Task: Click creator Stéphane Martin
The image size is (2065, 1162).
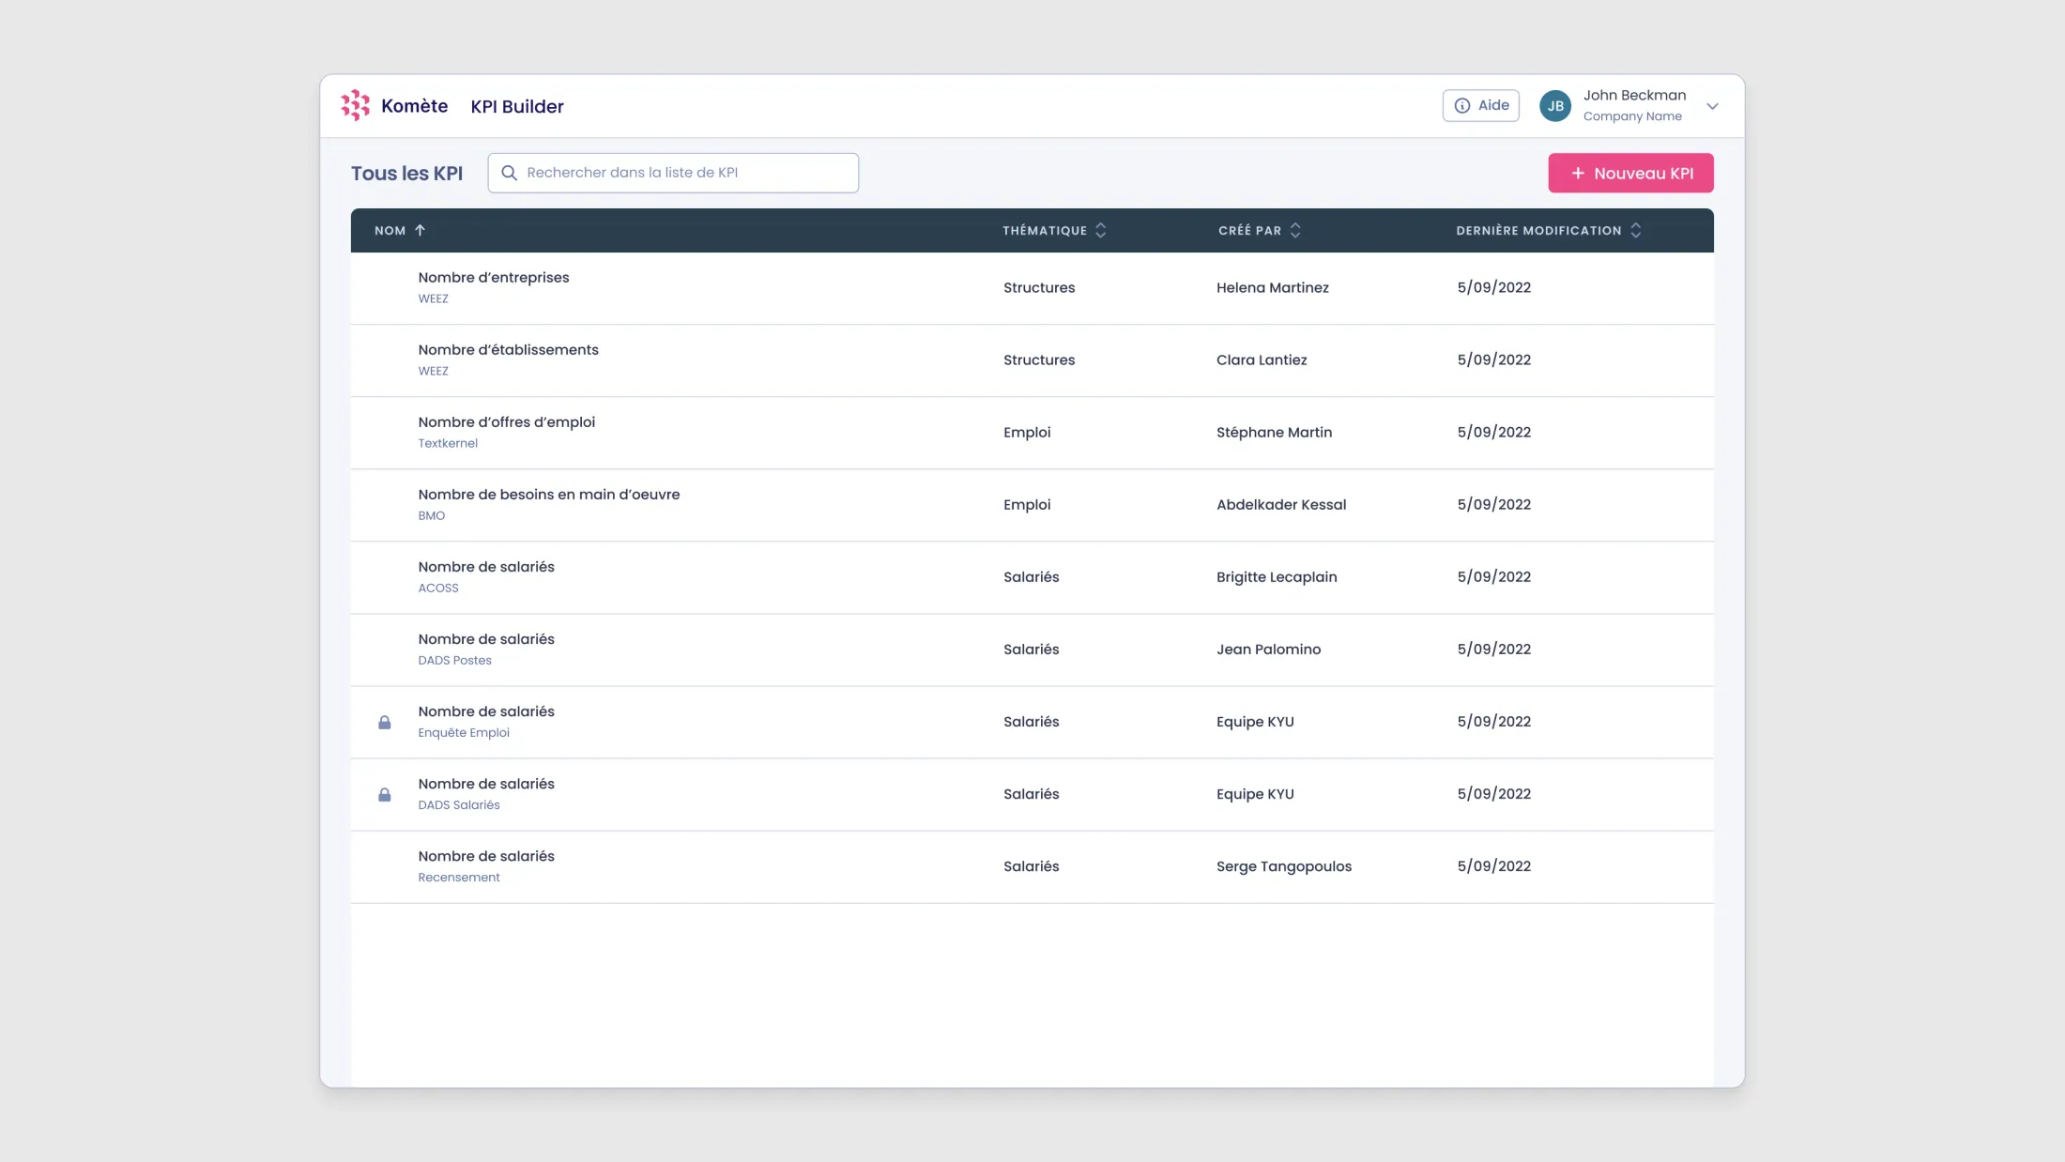Action: [1274, 432]
